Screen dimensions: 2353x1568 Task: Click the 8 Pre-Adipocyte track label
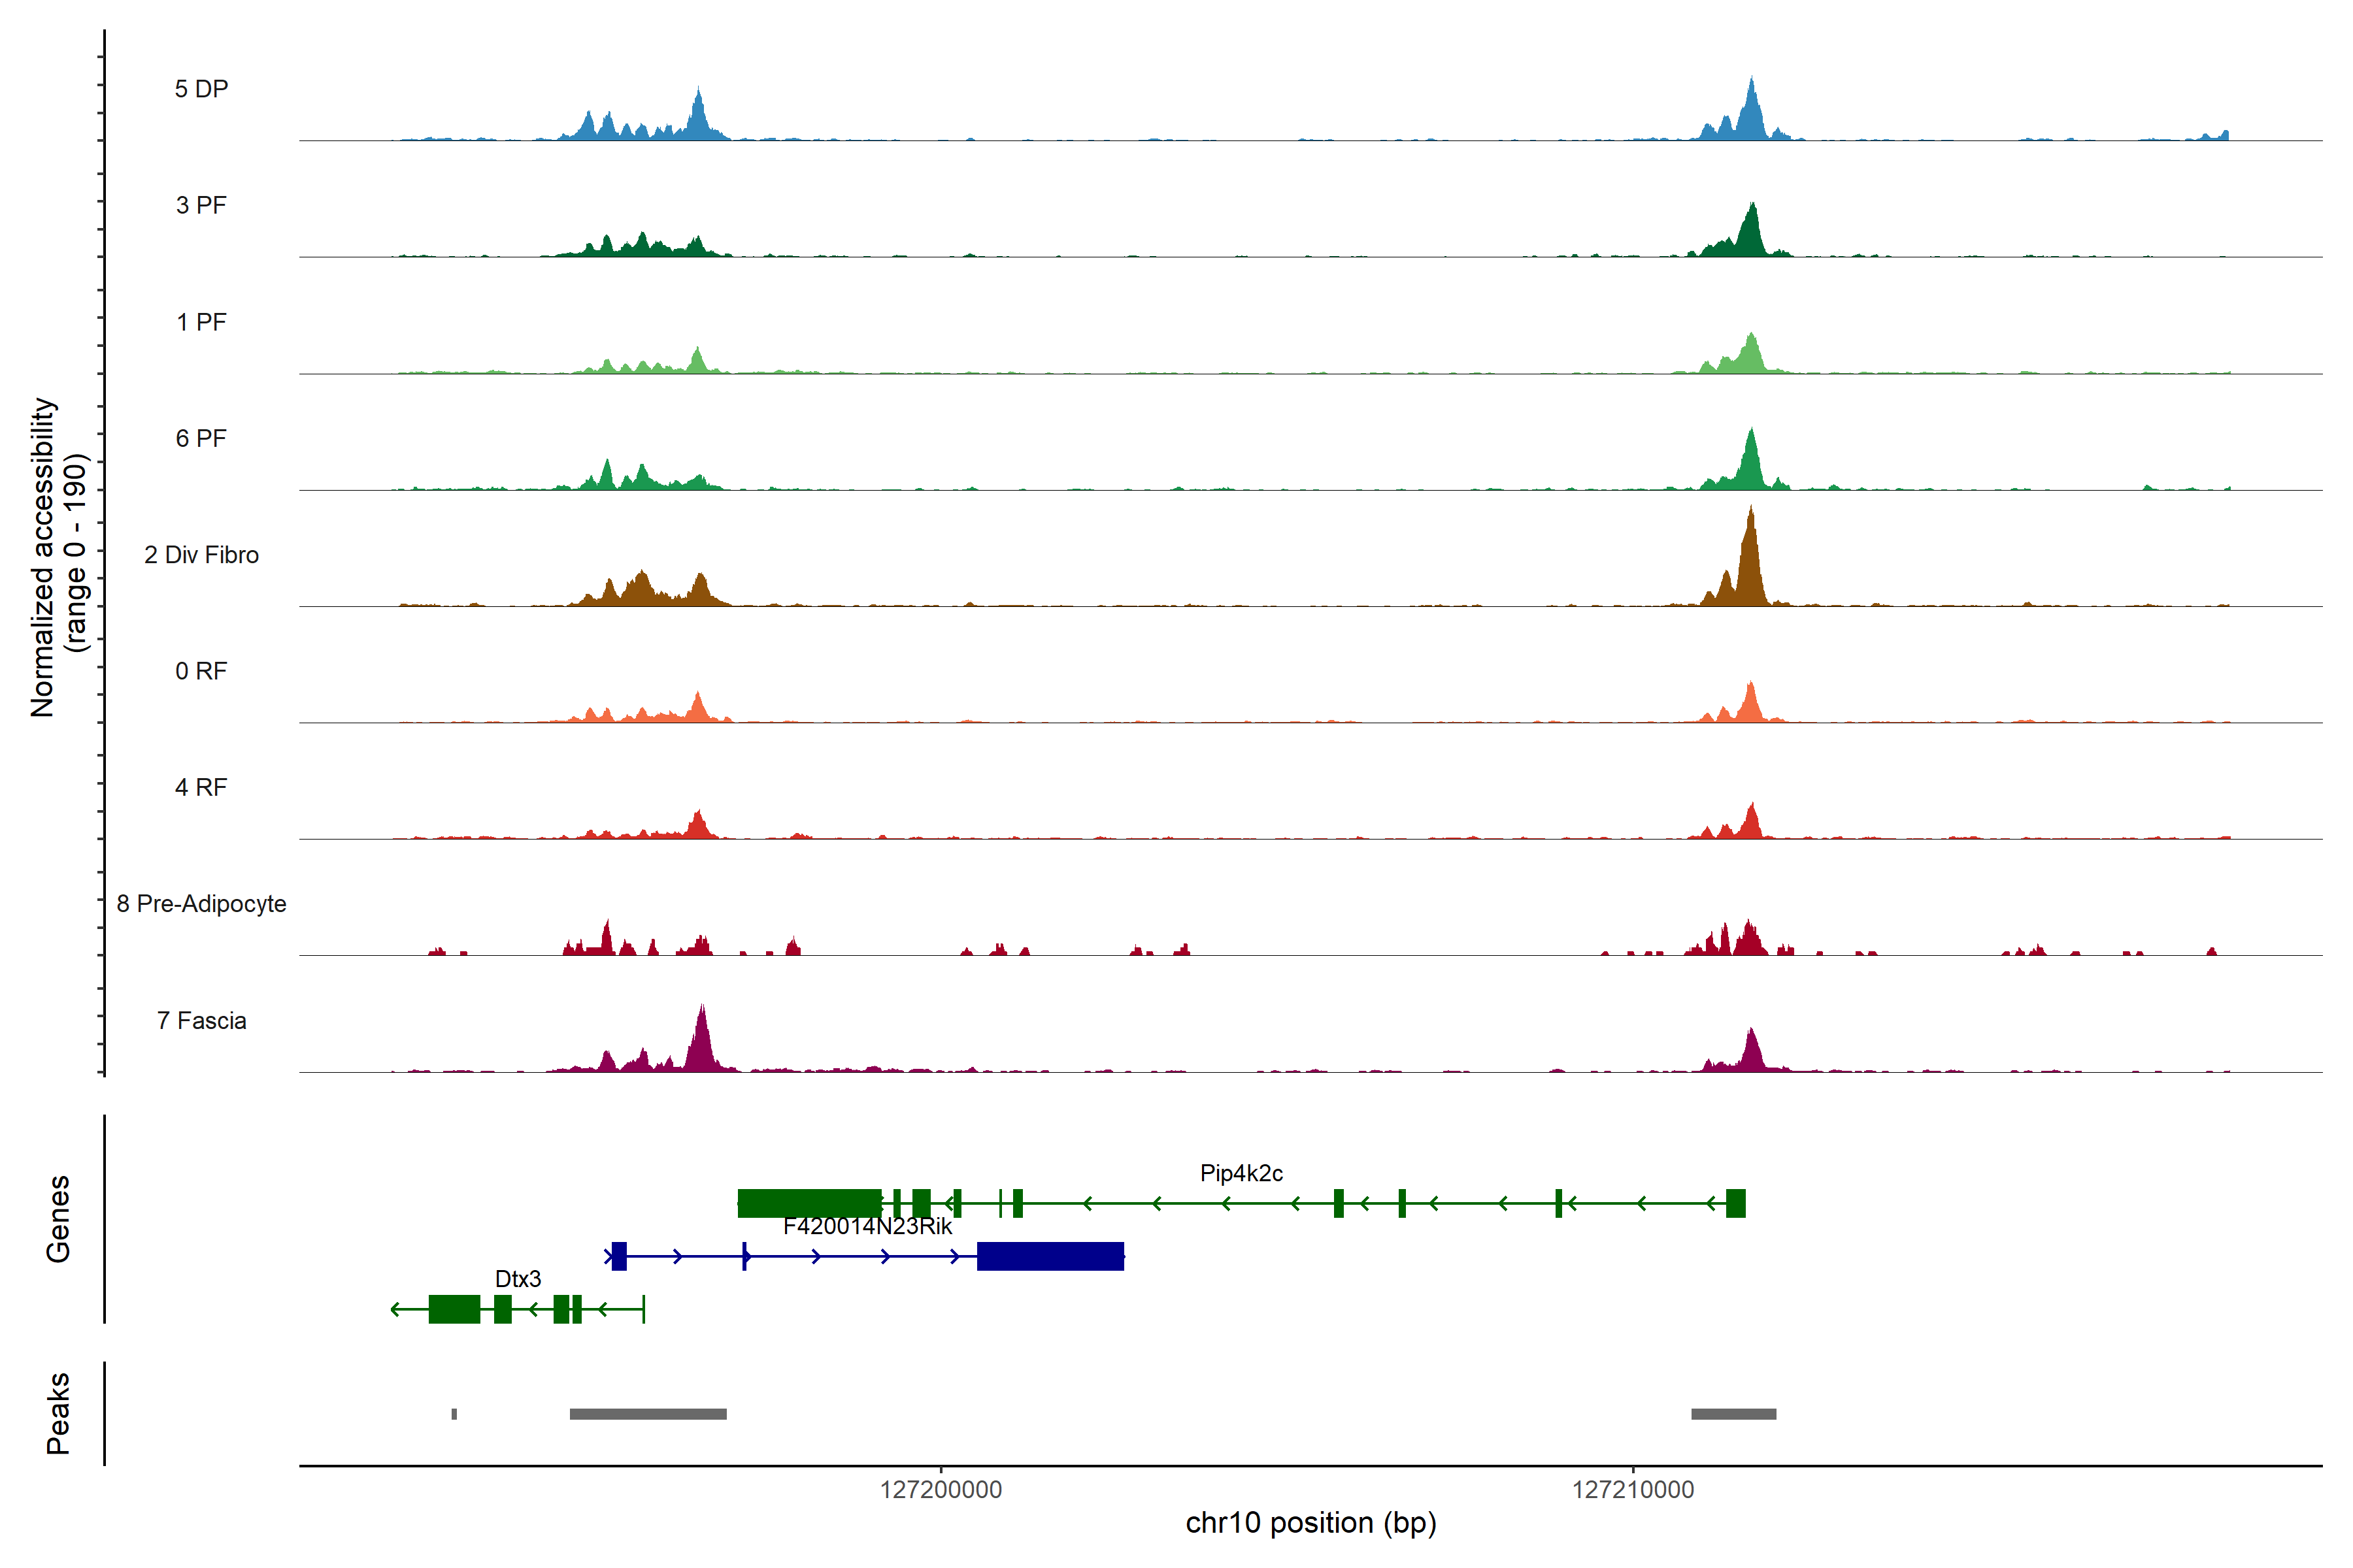click(x=201, y=904)
